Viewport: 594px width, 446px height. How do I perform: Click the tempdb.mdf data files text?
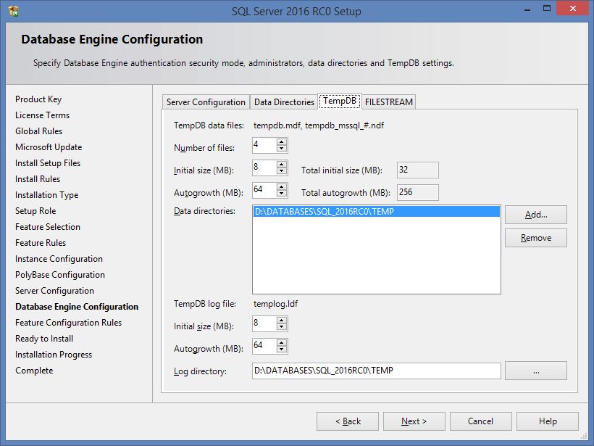click(319, 125)
